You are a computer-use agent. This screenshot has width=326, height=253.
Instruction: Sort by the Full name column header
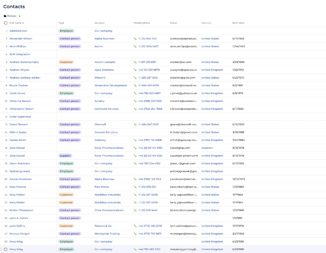[x=17, y=23]
